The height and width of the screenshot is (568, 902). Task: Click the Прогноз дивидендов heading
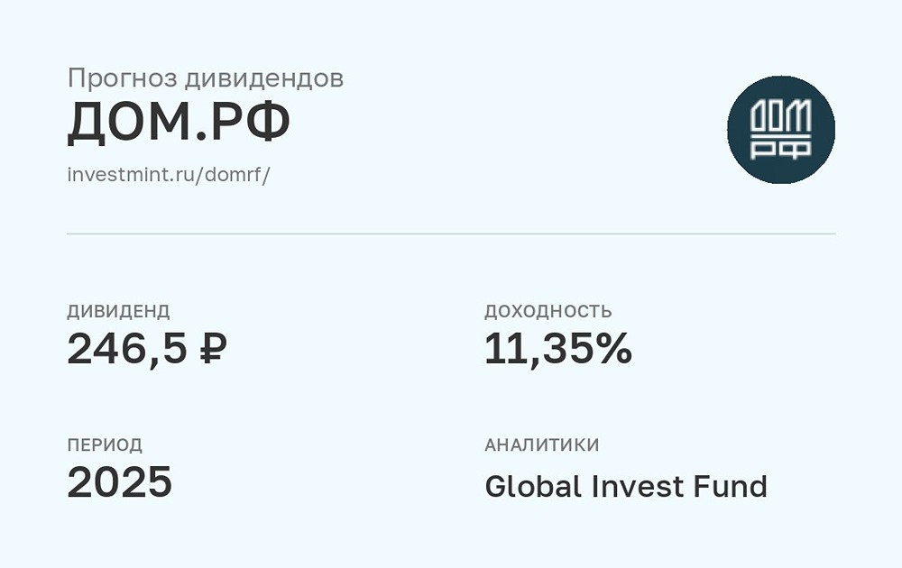[x=206, y=78]
